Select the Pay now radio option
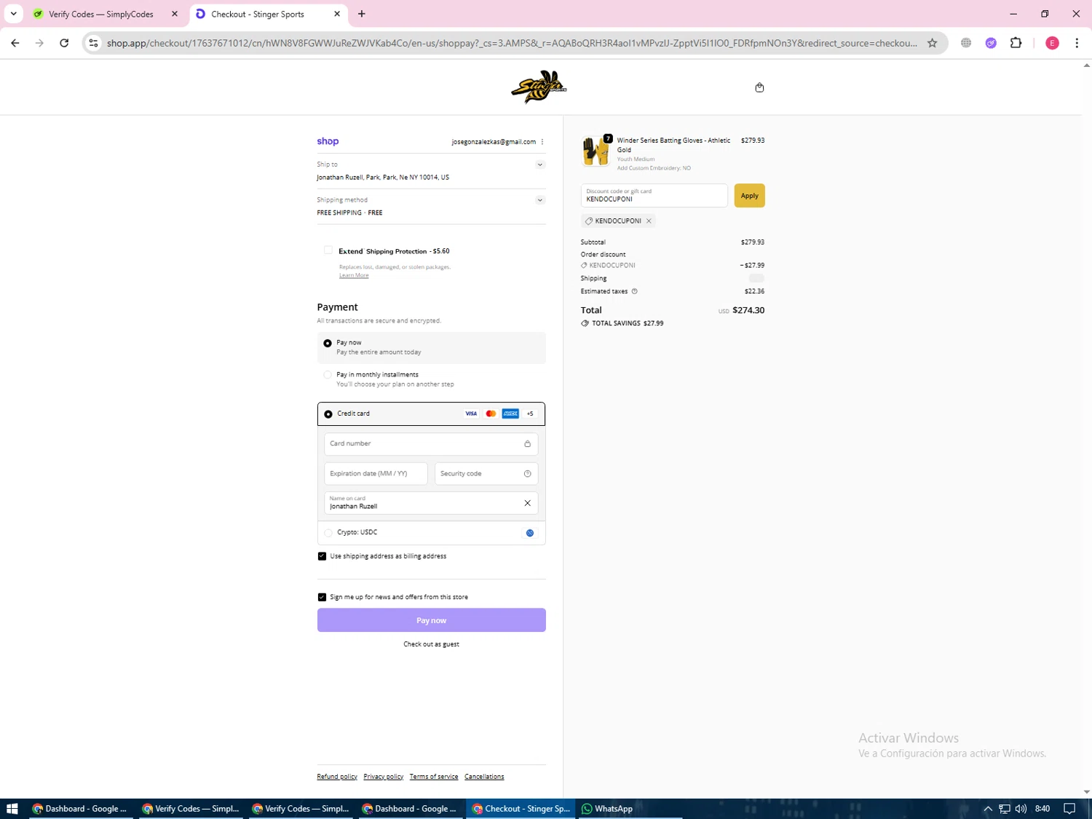This screenshot has height=819, width=1092. pyautogui.click(x=328, y=343)
